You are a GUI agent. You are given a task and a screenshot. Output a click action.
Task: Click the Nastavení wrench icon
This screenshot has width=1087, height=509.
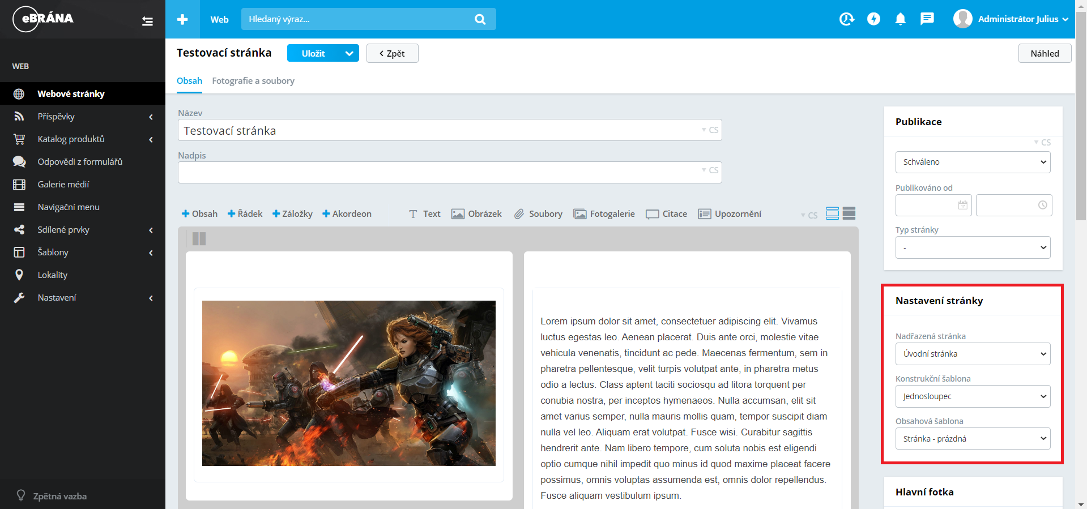click(x=19, y=298)
